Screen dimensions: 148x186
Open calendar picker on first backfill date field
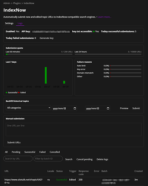(75, 108)
